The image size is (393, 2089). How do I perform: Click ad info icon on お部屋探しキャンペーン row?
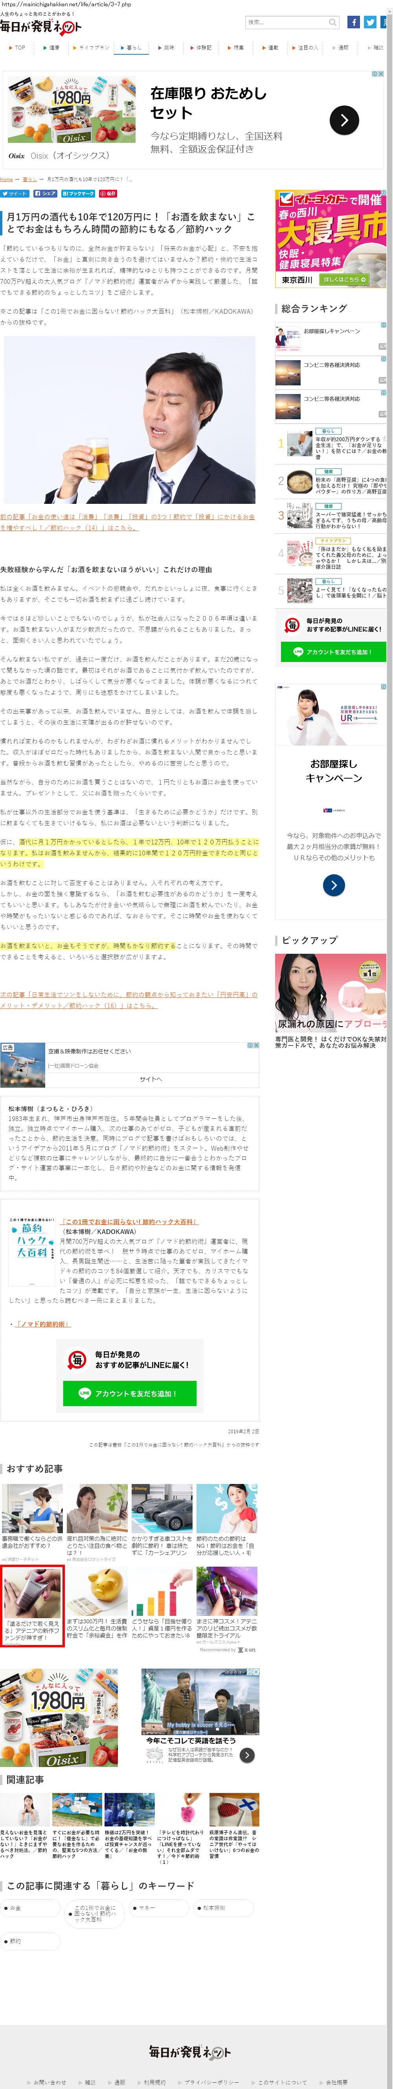coord(383,325)
